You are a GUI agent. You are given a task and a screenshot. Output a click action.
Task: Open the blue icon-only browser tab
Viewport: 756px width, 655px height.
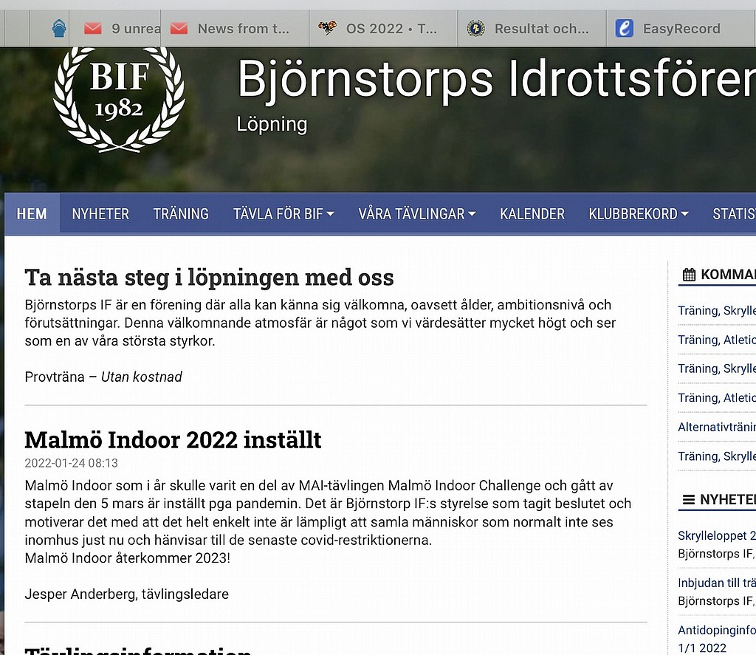59,29
